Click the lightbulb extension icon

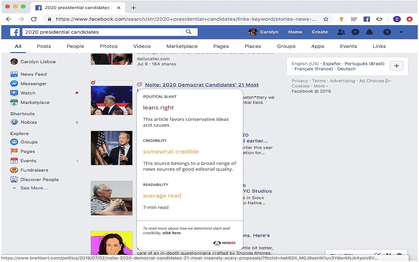point(341,19)
